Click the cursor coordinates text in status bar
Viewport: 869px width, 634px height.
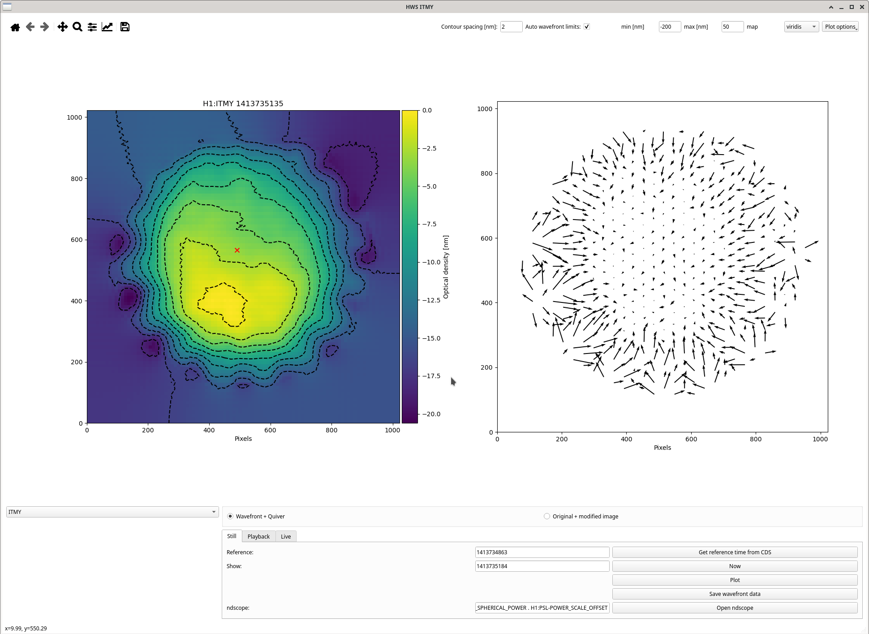[x=26, y=629]
